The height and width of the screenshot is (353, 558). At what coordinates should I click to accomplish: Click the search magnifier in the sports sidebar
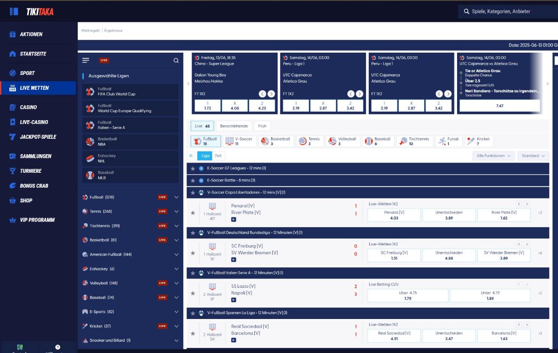176,61
